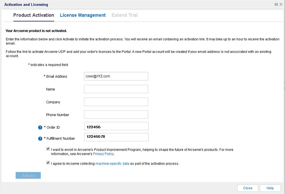
Task: Switch to the Product Activation tab
Action: (34, 15)
